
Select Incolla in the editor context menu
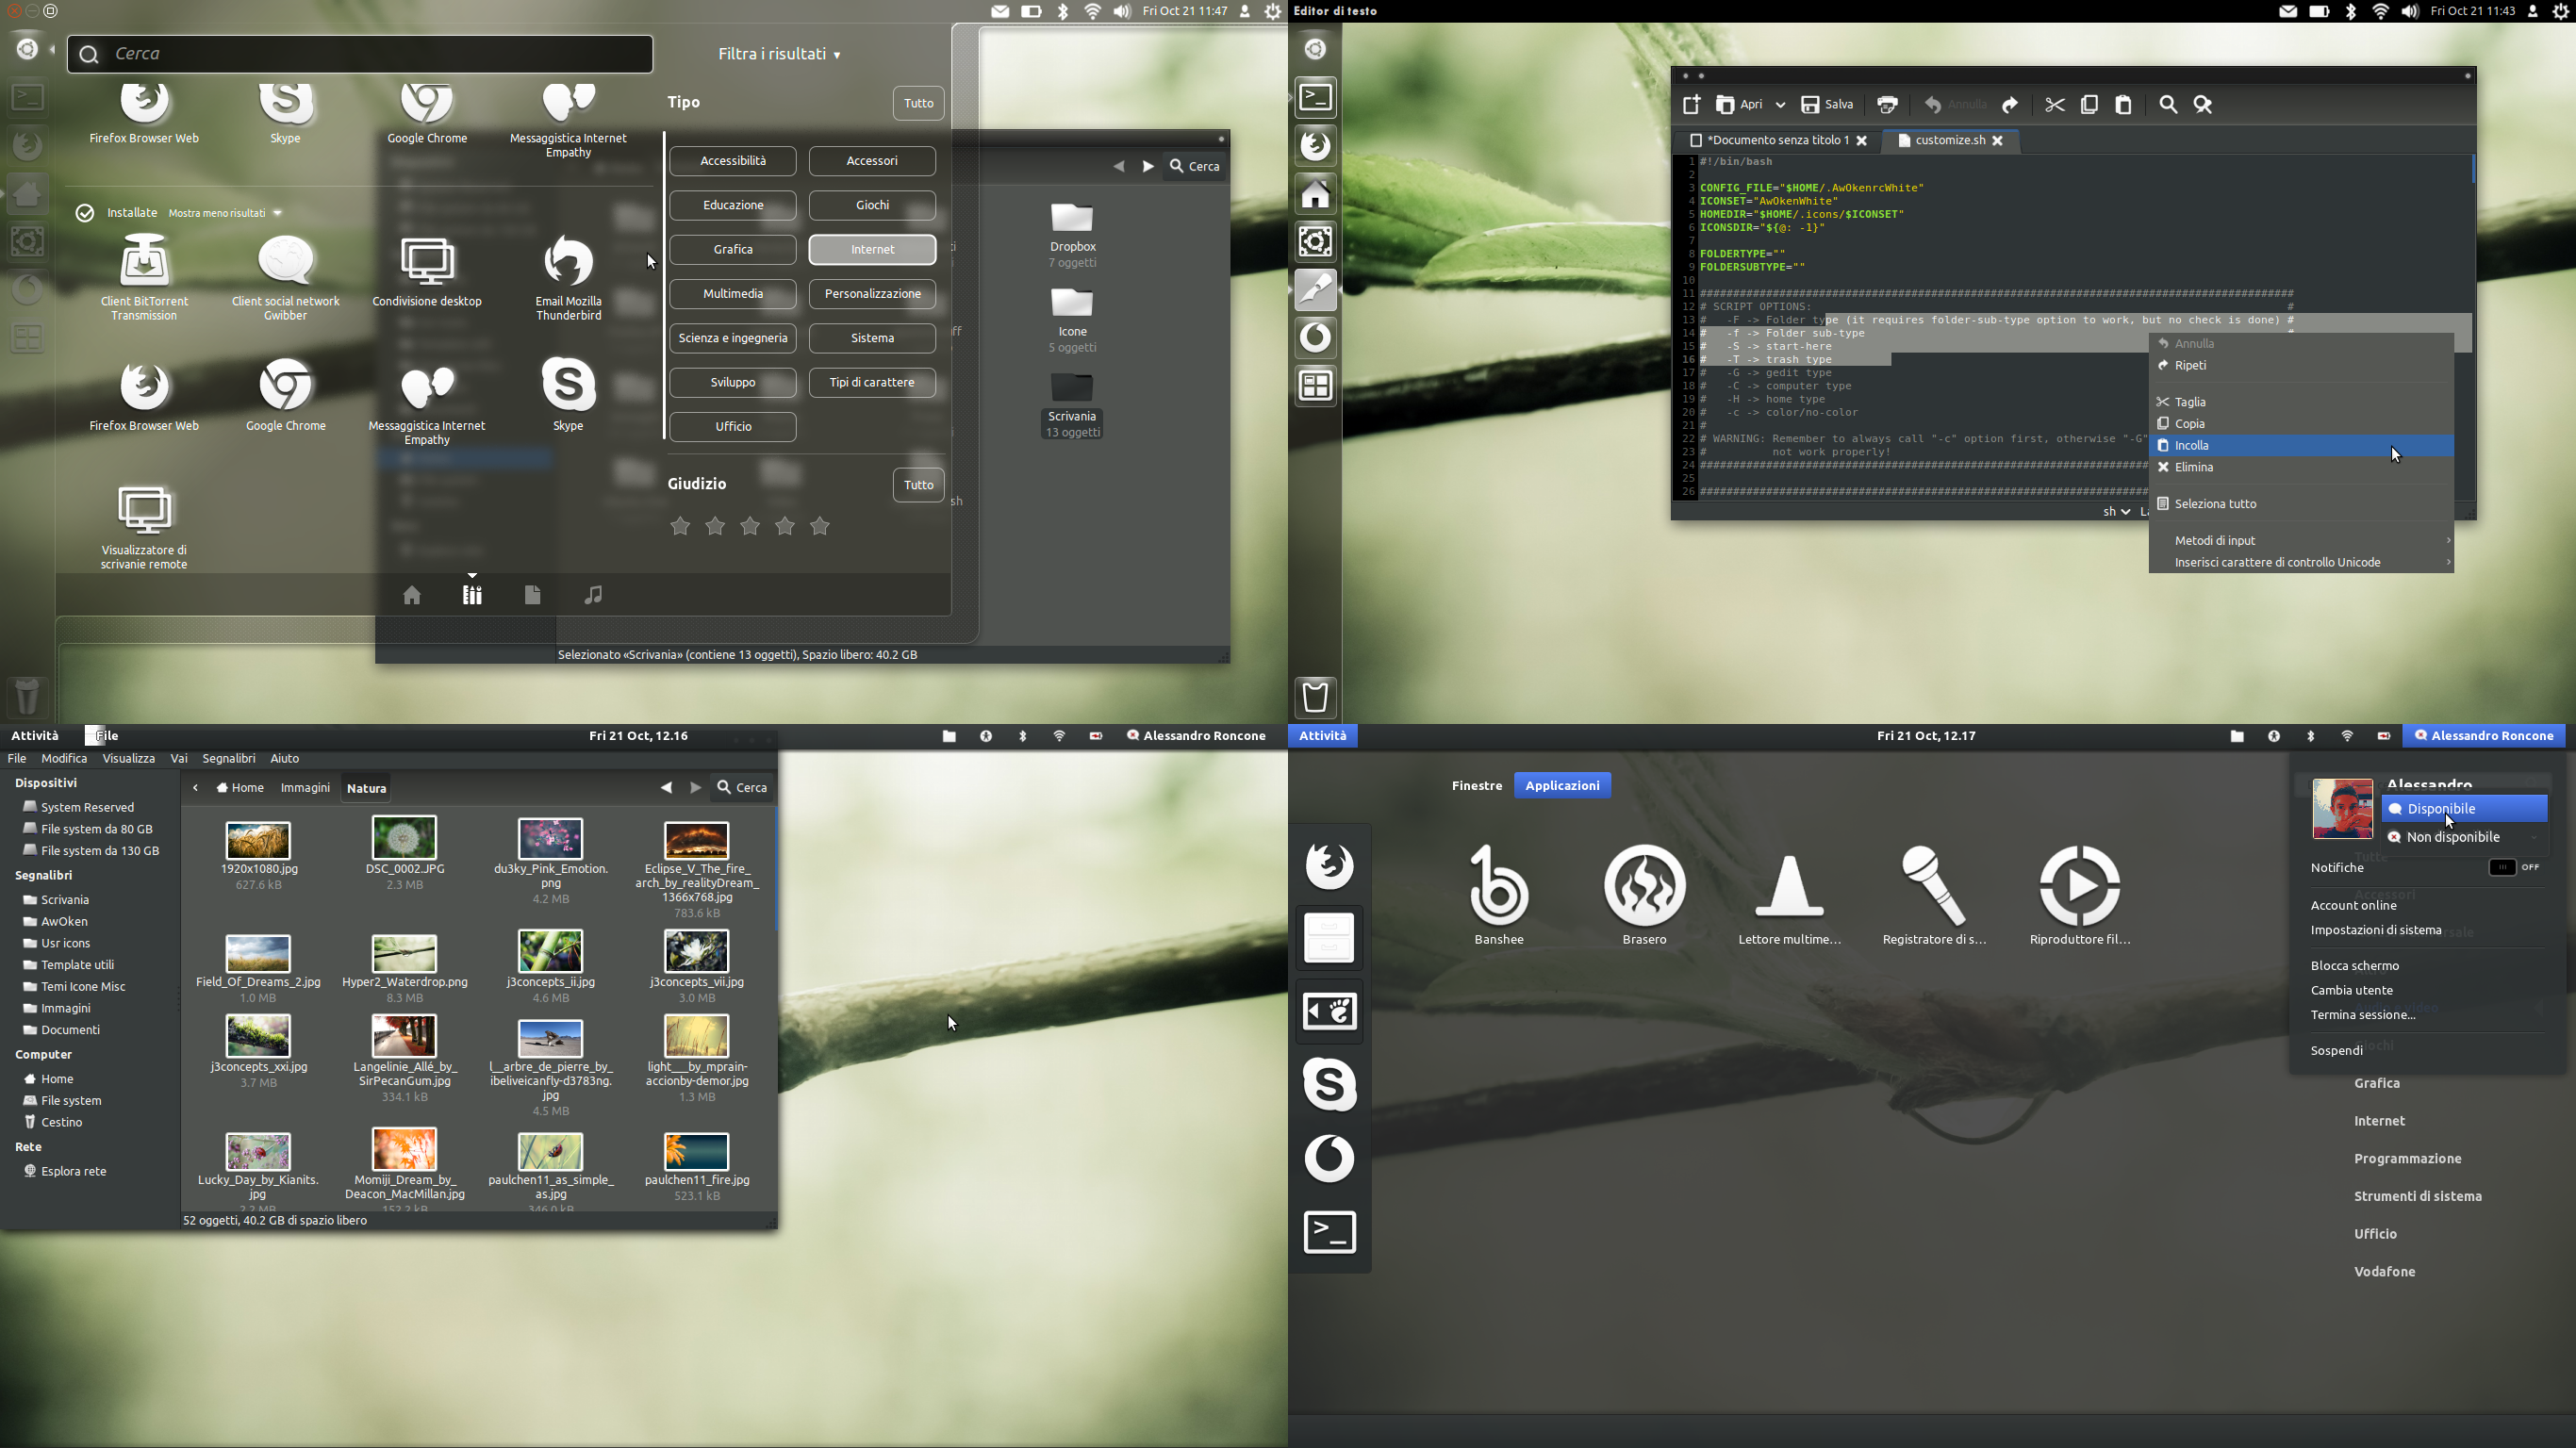2301,446
